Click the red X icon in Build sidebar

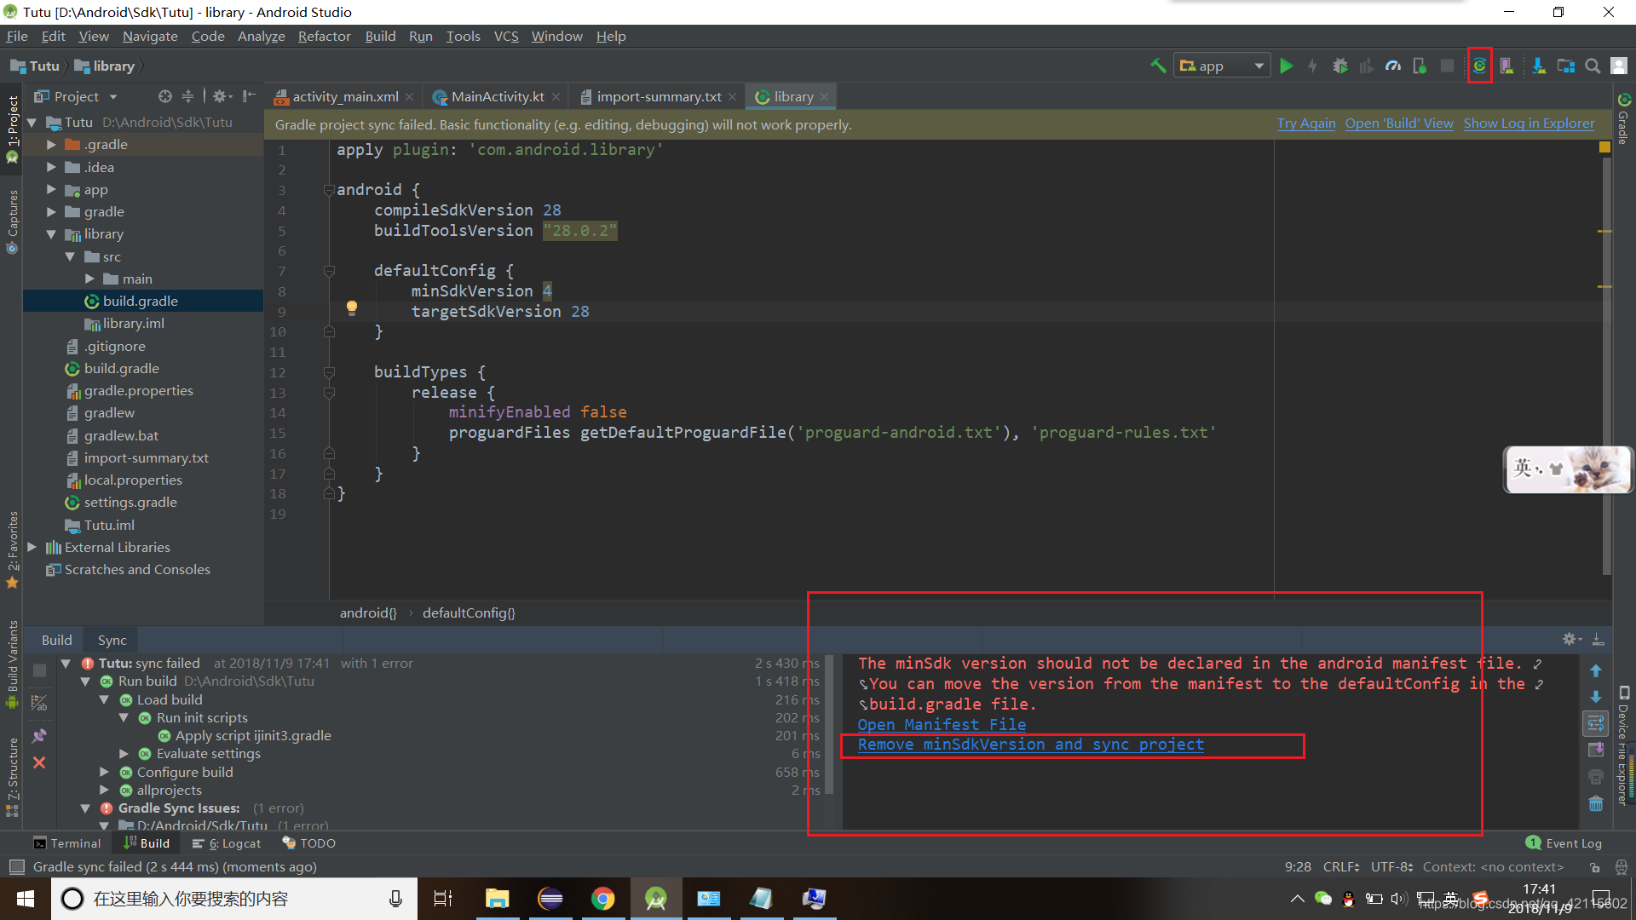click(x=39, y=762)
